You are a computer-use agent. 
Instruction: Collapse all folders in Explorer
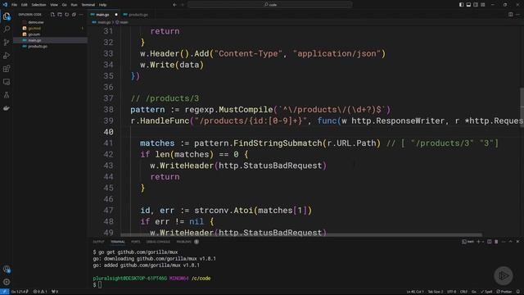click(x=74, y=15)
